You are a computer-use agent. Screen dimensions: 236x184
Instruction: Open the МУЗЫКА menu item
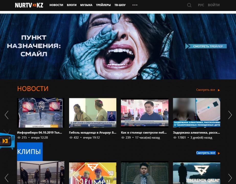click(86, 5)
